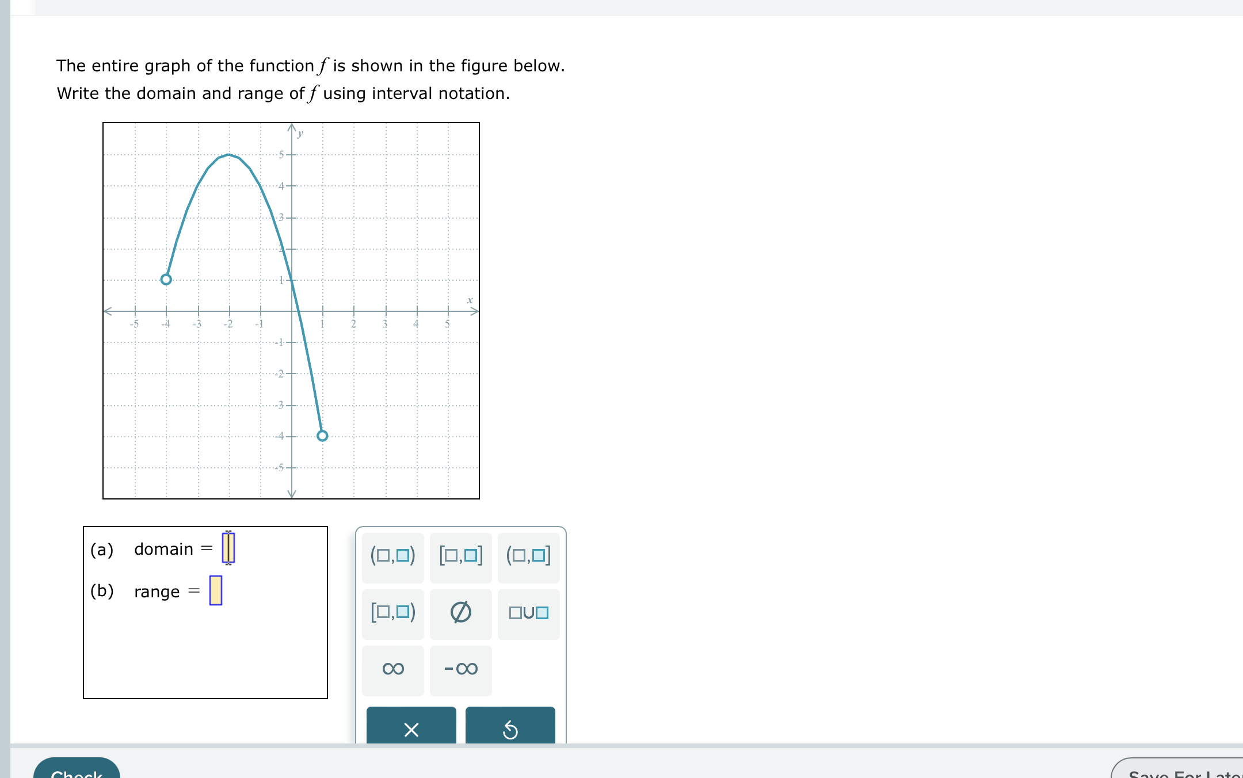Insert the empty set symbol
Image resolution: width=1243 pixels, height=778 pixels.
[x=461, y=614]
